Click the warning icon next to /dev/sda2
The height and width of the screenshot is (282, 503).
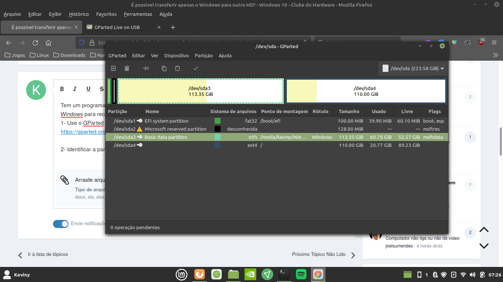[x=140, y=129]
